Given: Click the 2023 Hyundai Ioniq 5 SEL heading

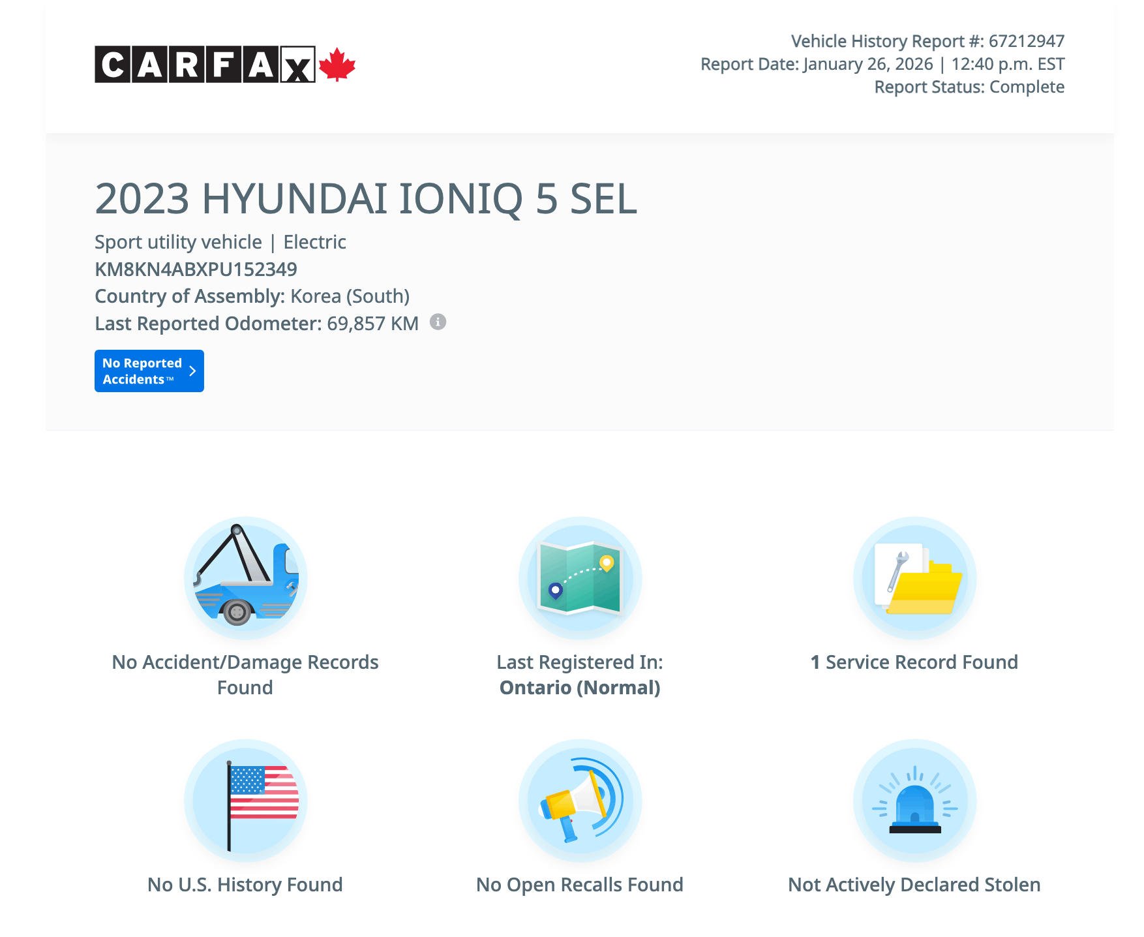Looking at the screenshot, I should [x=365, y=199].
